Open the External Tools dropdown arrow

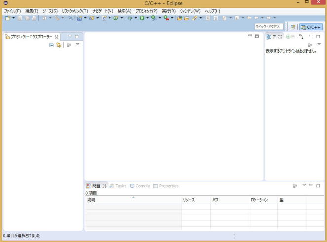tap(172, 18)
